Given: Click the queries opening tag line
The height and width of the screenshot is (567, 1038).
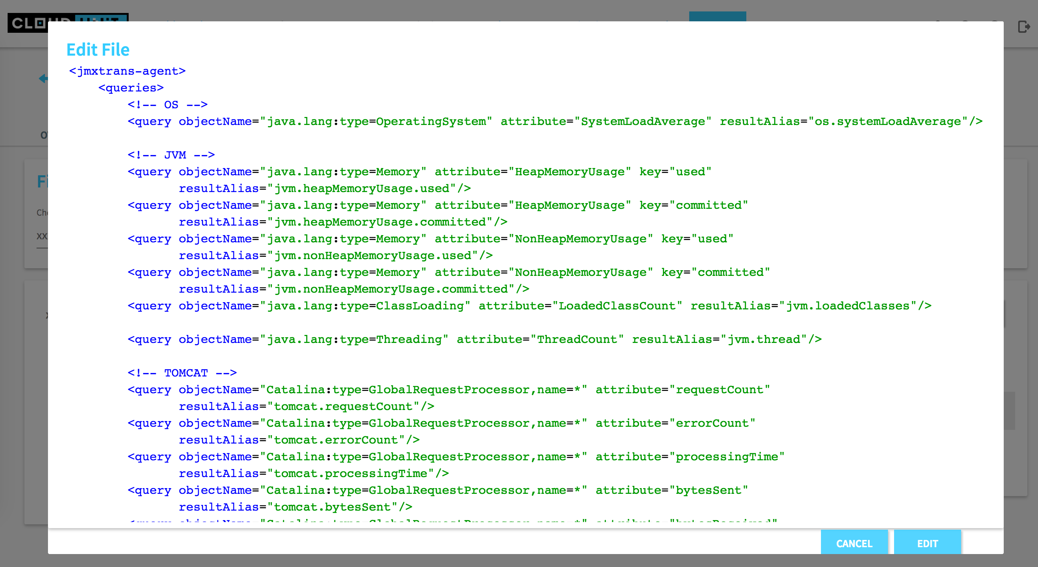Looking at the screenshot, I should coord(131,88).
